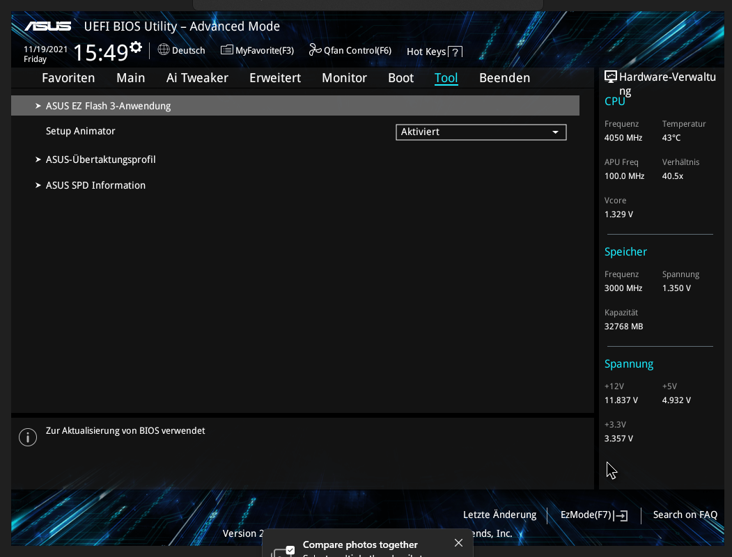Click the 15:49 clock display
This screenshot has height=557, width=732.
tap(101, 52)
